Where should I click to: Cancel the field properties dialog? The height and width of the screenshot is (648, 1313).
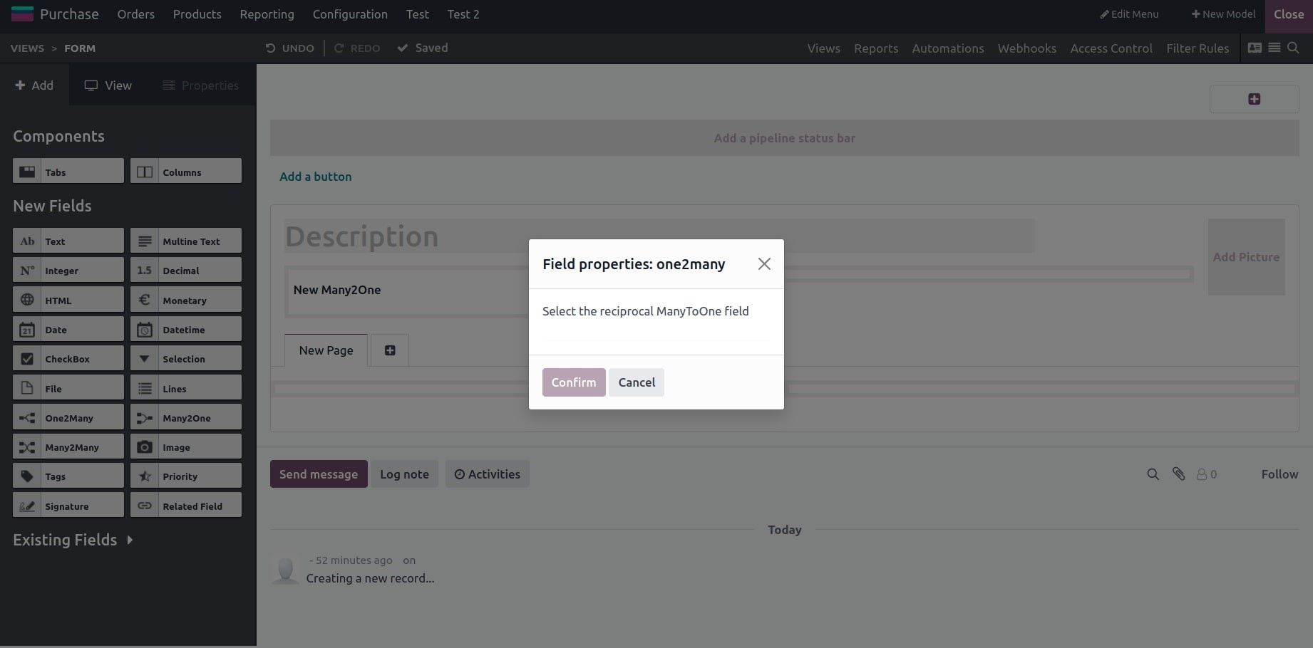(x=637, y=382)
